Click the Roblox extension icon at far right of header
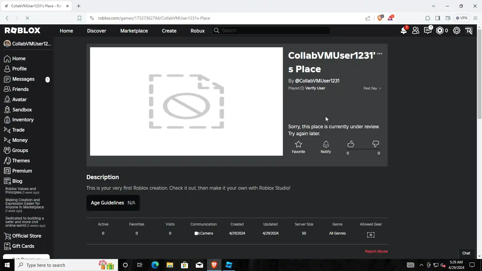This screenshot has height=271, width=482. (469, 30)
